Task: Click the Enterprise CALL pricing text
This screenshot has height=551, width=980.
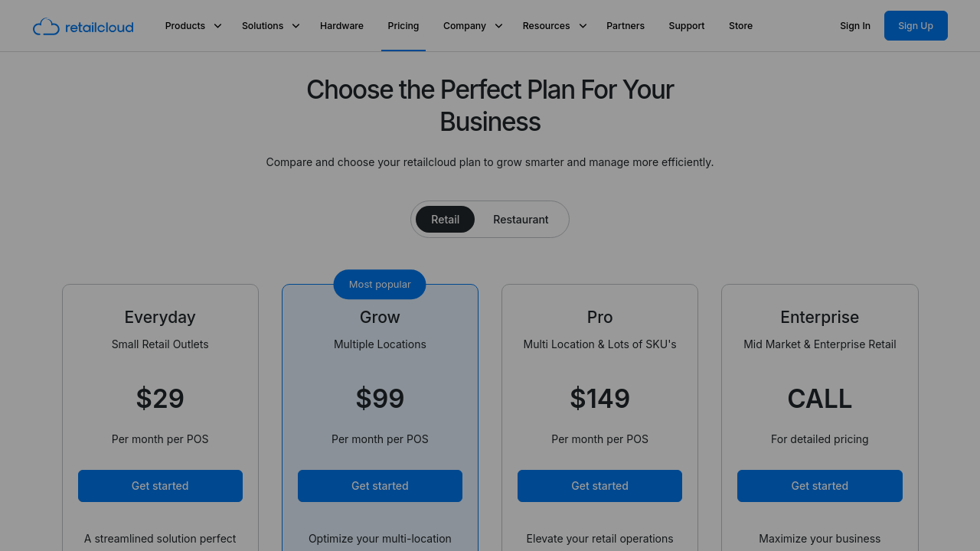Action: click(x=819, y=399)
